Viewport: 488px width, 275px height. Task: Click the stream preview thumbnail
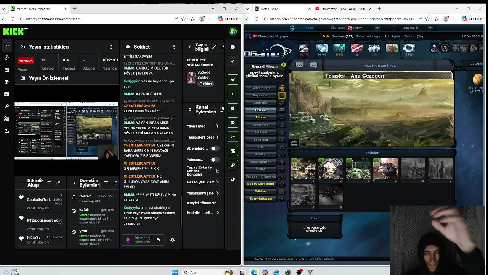(x=66, y=130)
